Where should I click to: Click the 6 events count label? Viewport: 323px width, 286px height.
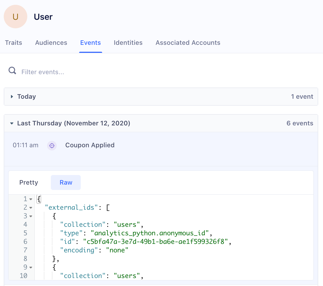[300, 123]
